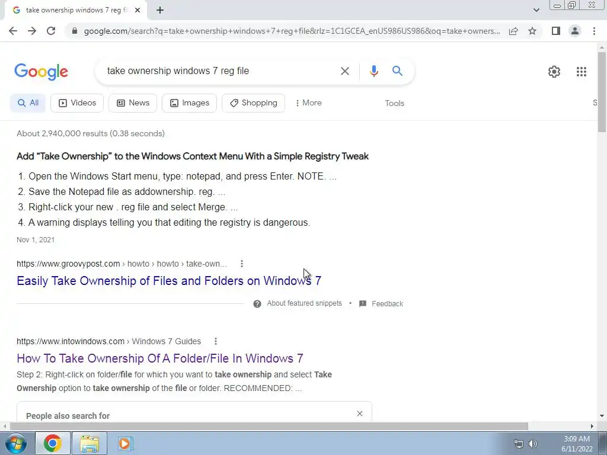Go forward with the browser forward arrow
The width and height of the screenshot is (607, 455).
pyautogui.click(x=32, y=31)
